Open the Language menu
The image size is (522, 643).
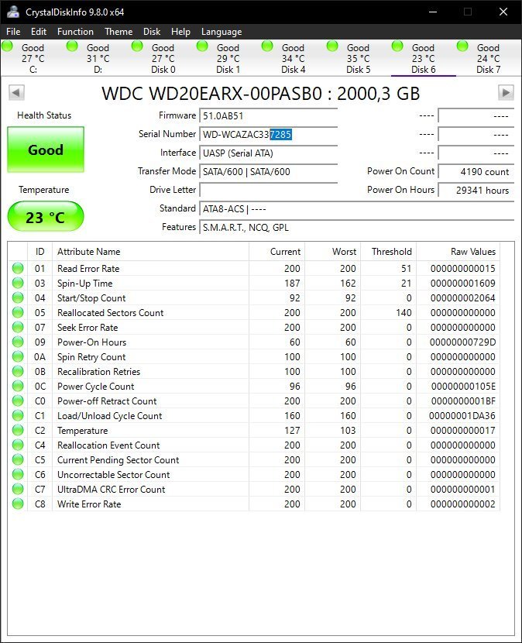[222, 32]
